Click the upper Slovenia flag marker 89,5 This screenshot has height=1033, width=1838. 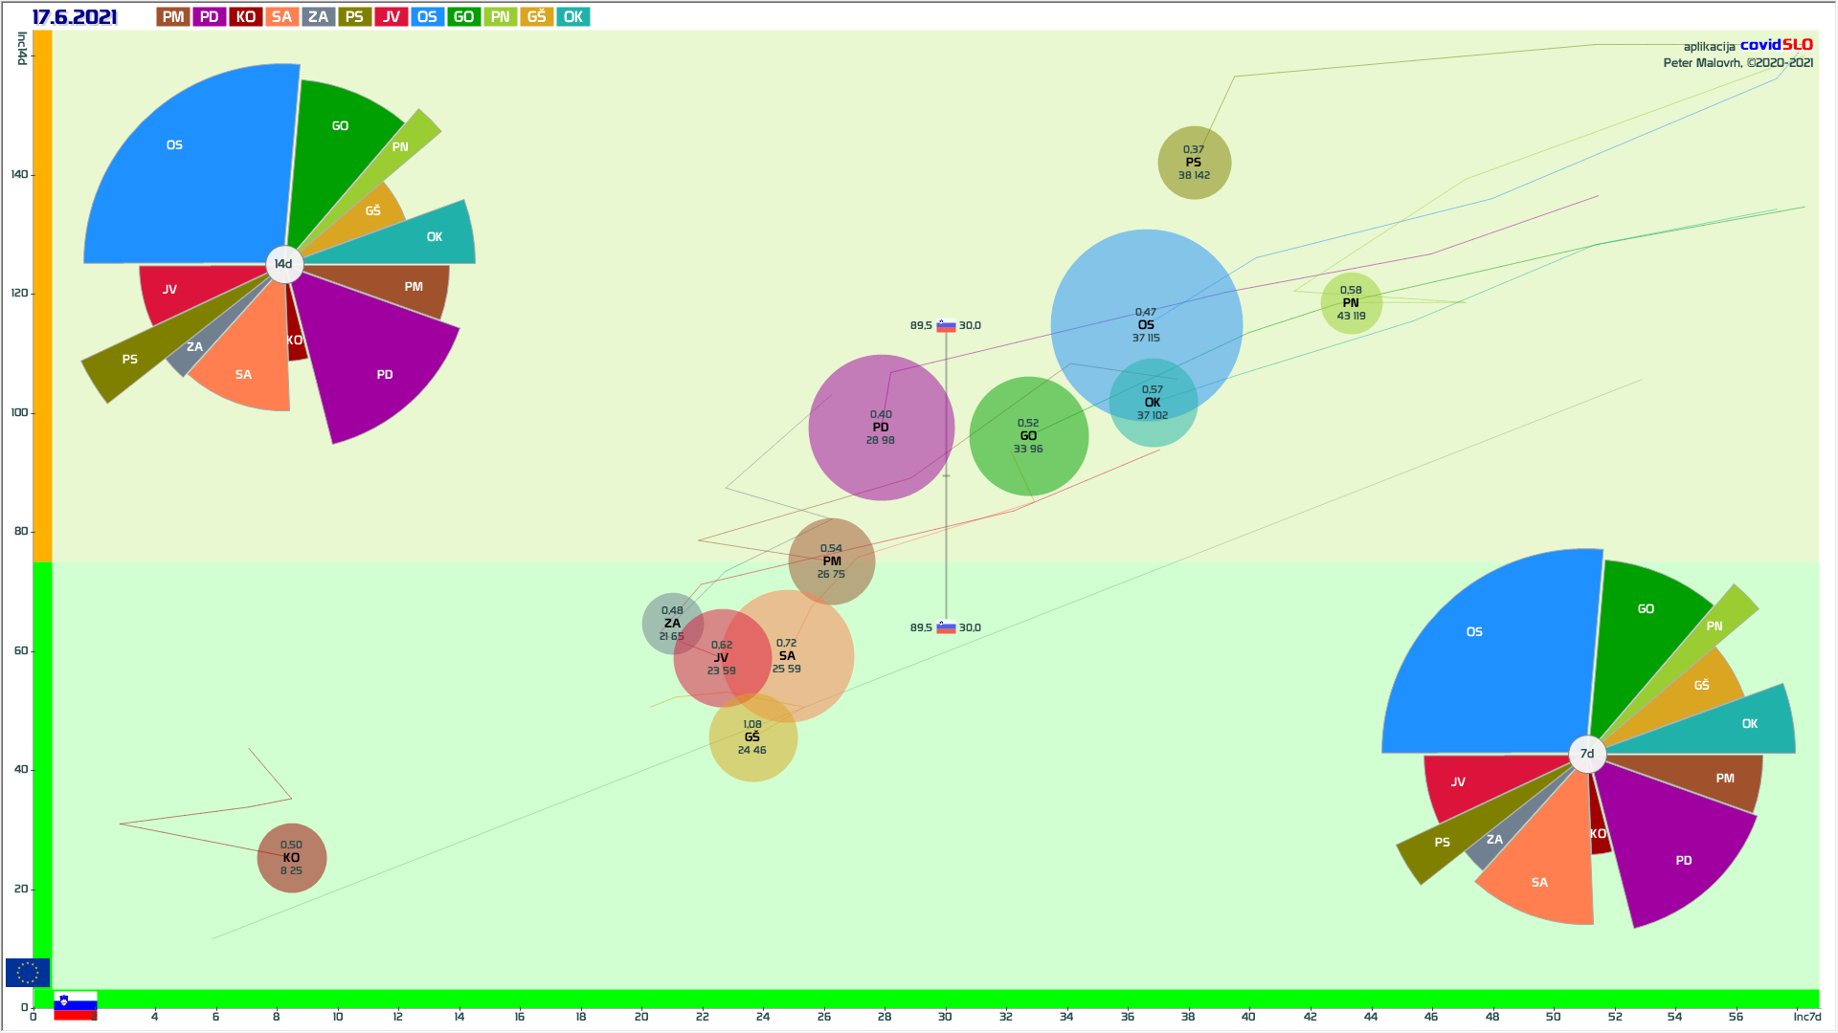coord(946,326)
